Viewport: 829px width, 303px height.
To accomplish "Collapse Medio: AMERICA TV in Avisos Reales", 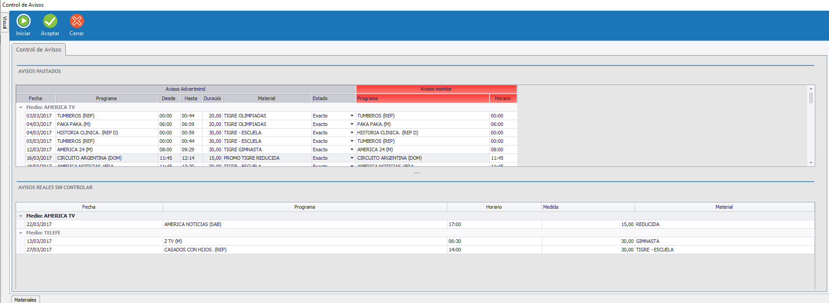I will pyautogui.click(x=20, y=216).
